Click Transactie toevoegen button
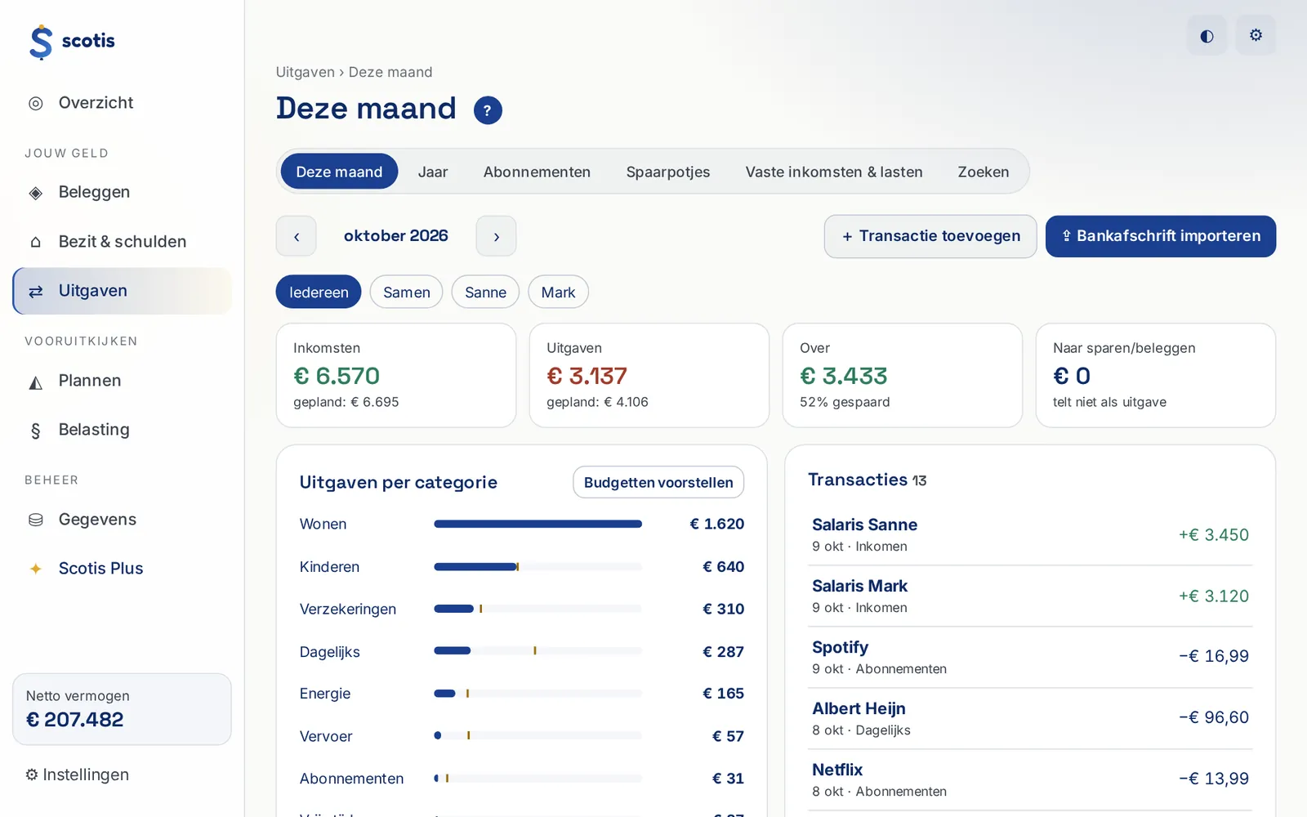This screenshot has width=1307, height=817. (930, 236)
